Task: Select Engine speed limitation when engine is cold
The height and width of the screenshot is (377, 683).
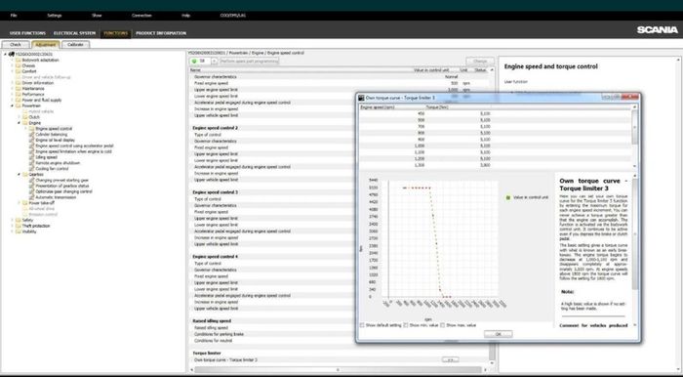Action: click(73, 151)
